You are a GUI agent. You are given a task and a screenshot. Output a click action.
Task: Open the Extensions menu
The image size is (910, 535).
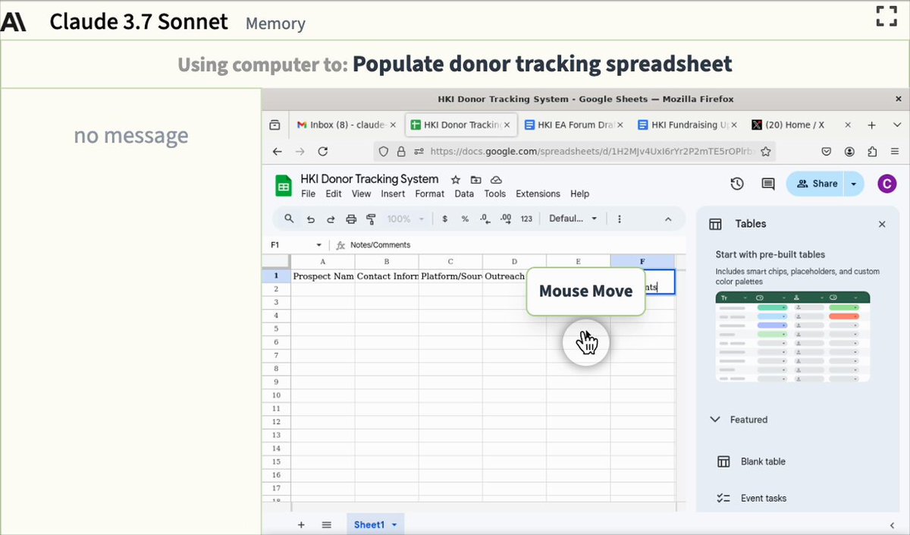[538, 194]
